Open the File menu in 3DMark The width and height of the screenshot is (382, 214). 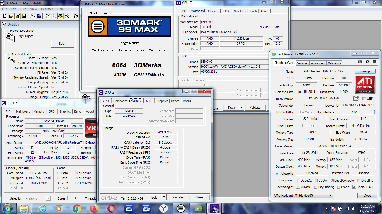point(4,9)
